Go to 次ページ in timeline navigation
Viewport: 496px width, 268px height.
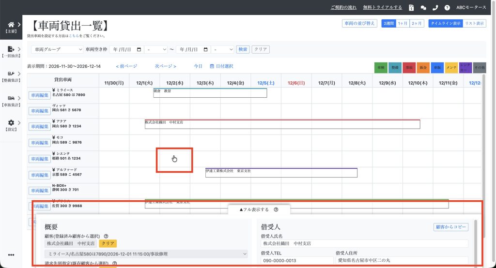tap(166, 66)
